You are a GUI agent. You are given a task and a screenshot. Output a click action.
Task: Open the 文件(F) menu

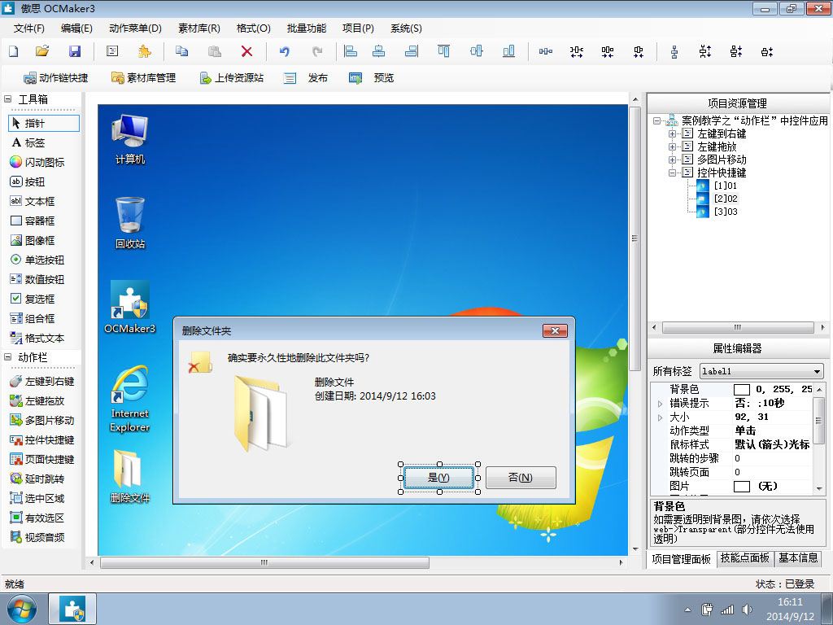29,28
